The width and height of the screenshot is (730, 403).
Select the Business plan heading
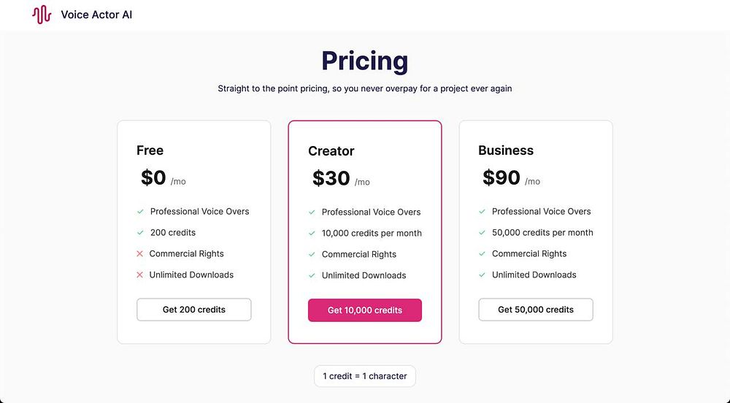pyautogui.click(x=506, y=150)
